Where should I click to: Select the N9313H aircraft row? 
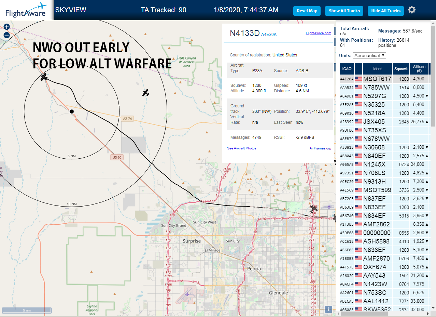point(384,182)
